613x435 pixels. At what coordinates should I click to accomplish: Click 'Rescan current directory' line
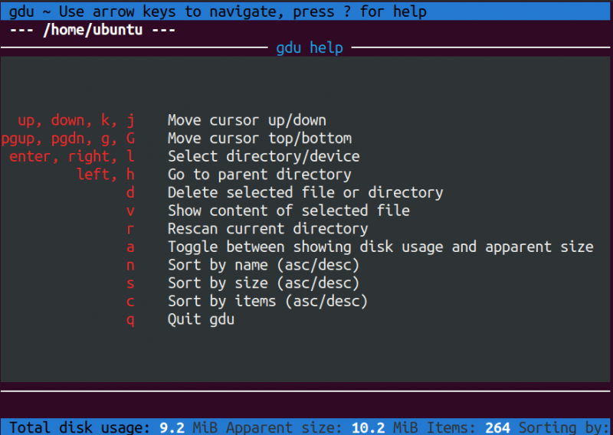coord(267,229)
